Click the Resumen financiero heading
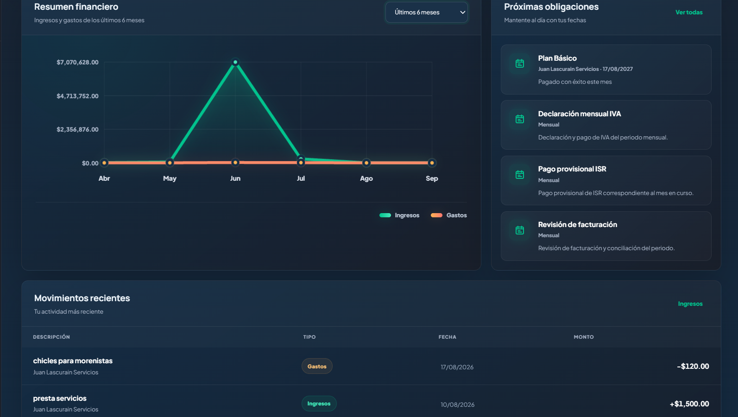This screenshot has width=738, height=417. 76,6
